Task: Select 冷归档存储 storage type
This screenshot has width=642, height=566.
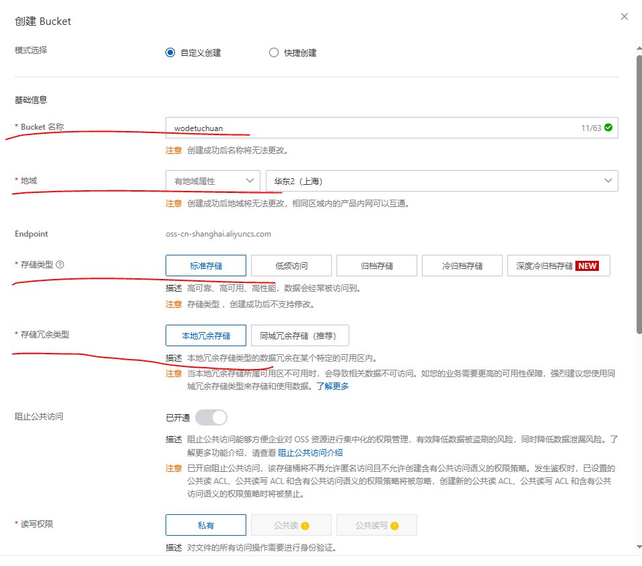Action: click(x=462, y=266)
